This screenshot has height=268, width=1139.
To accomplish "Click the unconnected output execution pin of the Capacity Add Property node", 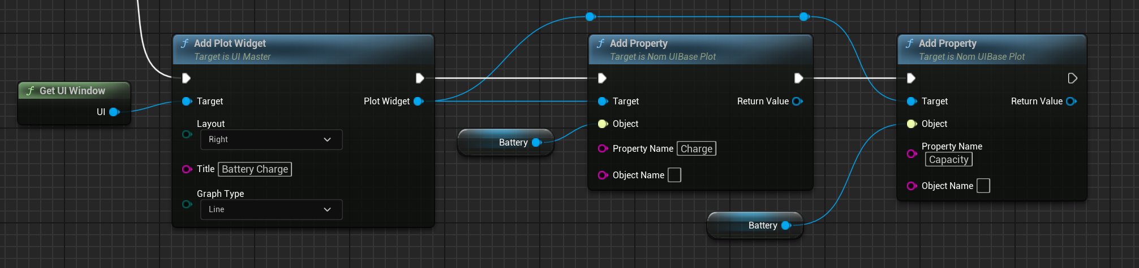I will (x=1072, y=78).
